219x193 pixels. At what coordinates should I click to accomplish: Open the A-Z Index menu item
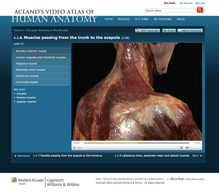point(142,19)
